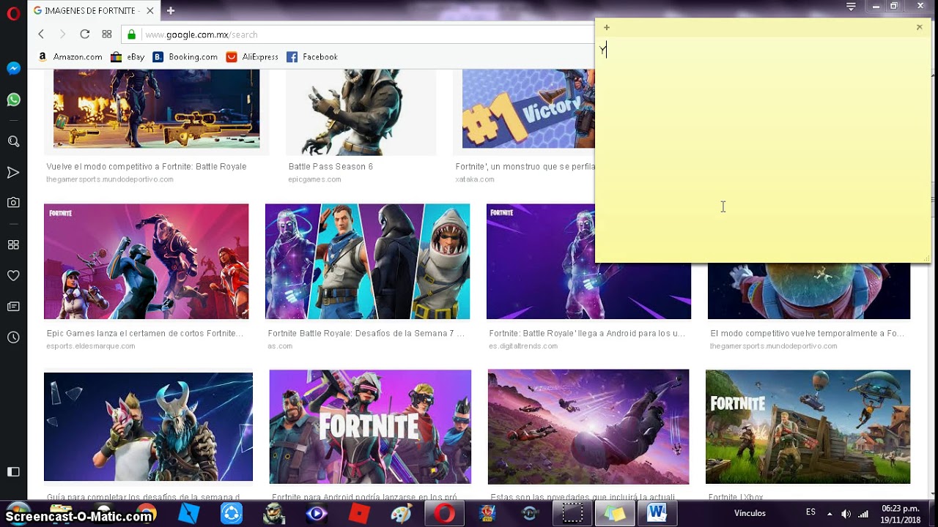Open the sidebar search magnifier

pos(13,141)
